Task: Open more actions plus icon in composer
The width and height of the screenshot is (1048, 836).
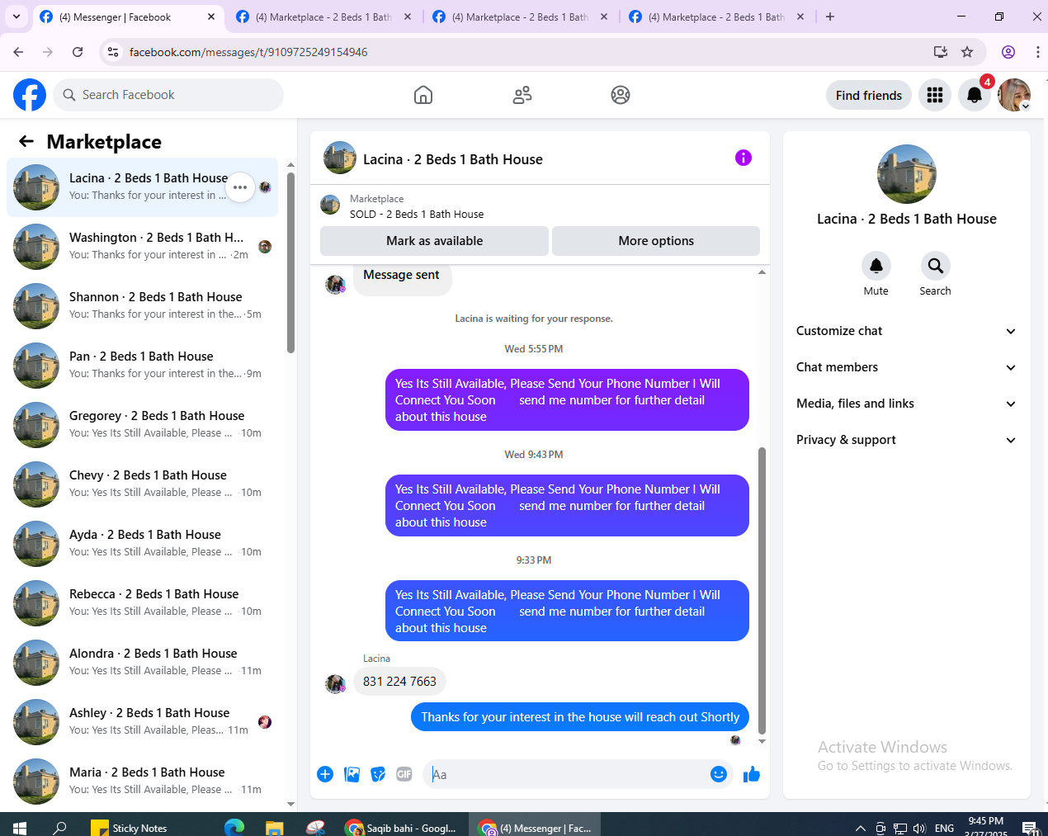Action: coord(325,774)
